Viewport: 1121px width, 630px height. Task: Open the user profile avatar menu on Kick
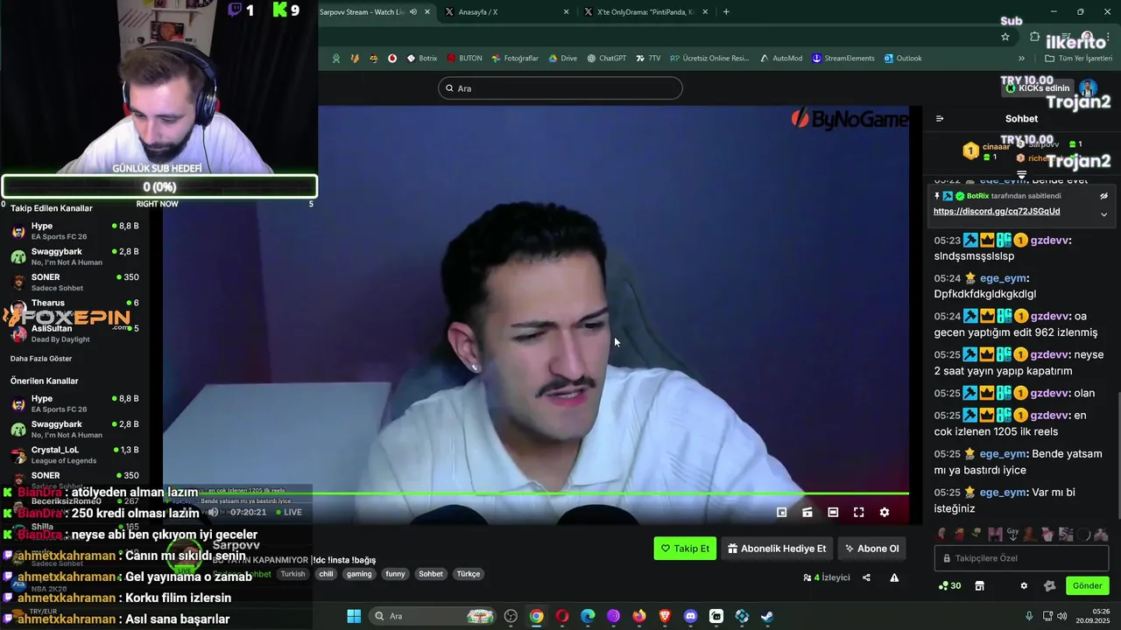[x=1088, y=88]
